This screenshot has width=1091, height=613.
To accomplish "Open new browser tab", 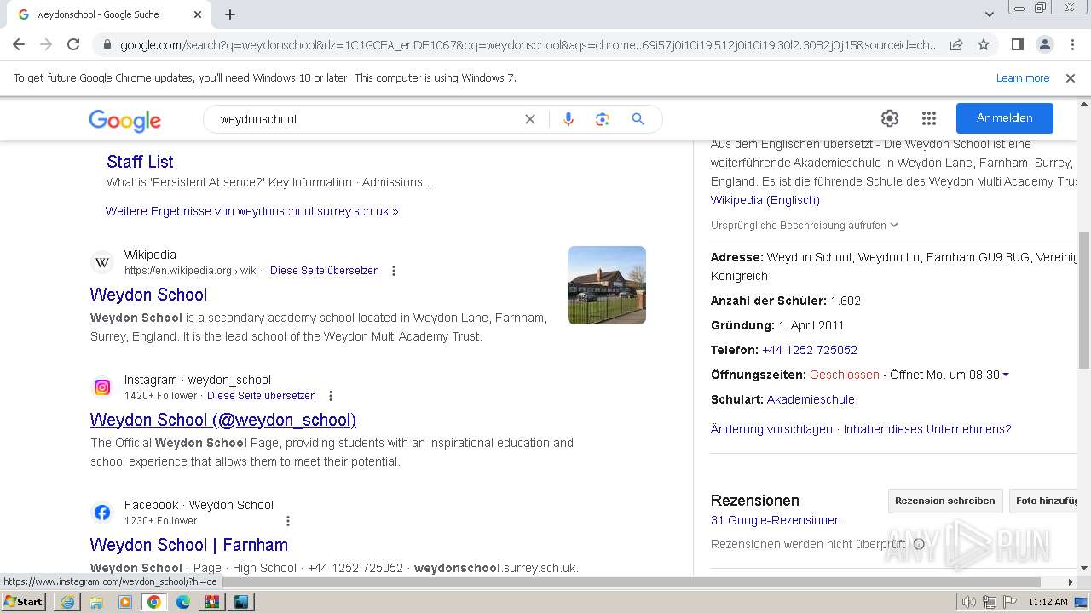I will pyautogui.click(x=230, y=14).
